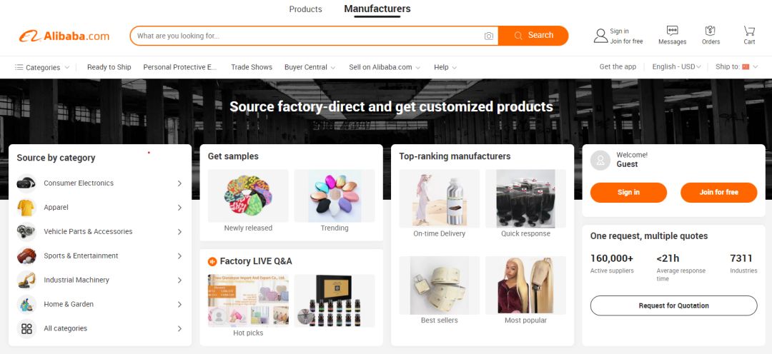Viewport: 772px width, 354px height.
Task: Click the camera image search icon
Action: (x=488, y=36)
